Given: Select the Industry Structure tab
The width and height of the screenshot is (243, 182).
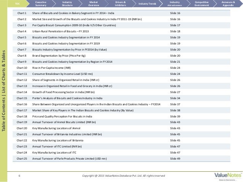Looking at the screenshot, I should (x=67, y=3).
